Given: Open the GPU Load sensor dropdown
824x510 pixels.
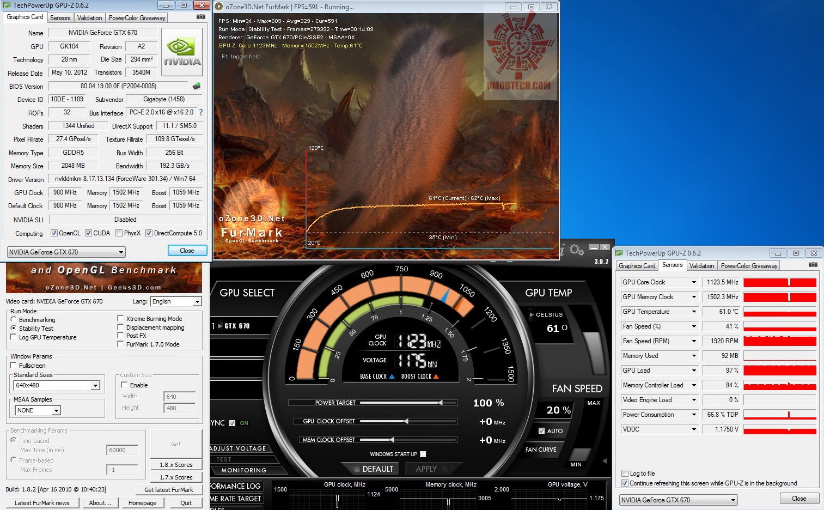Looking at the screenshot, I should pos(694,371).
